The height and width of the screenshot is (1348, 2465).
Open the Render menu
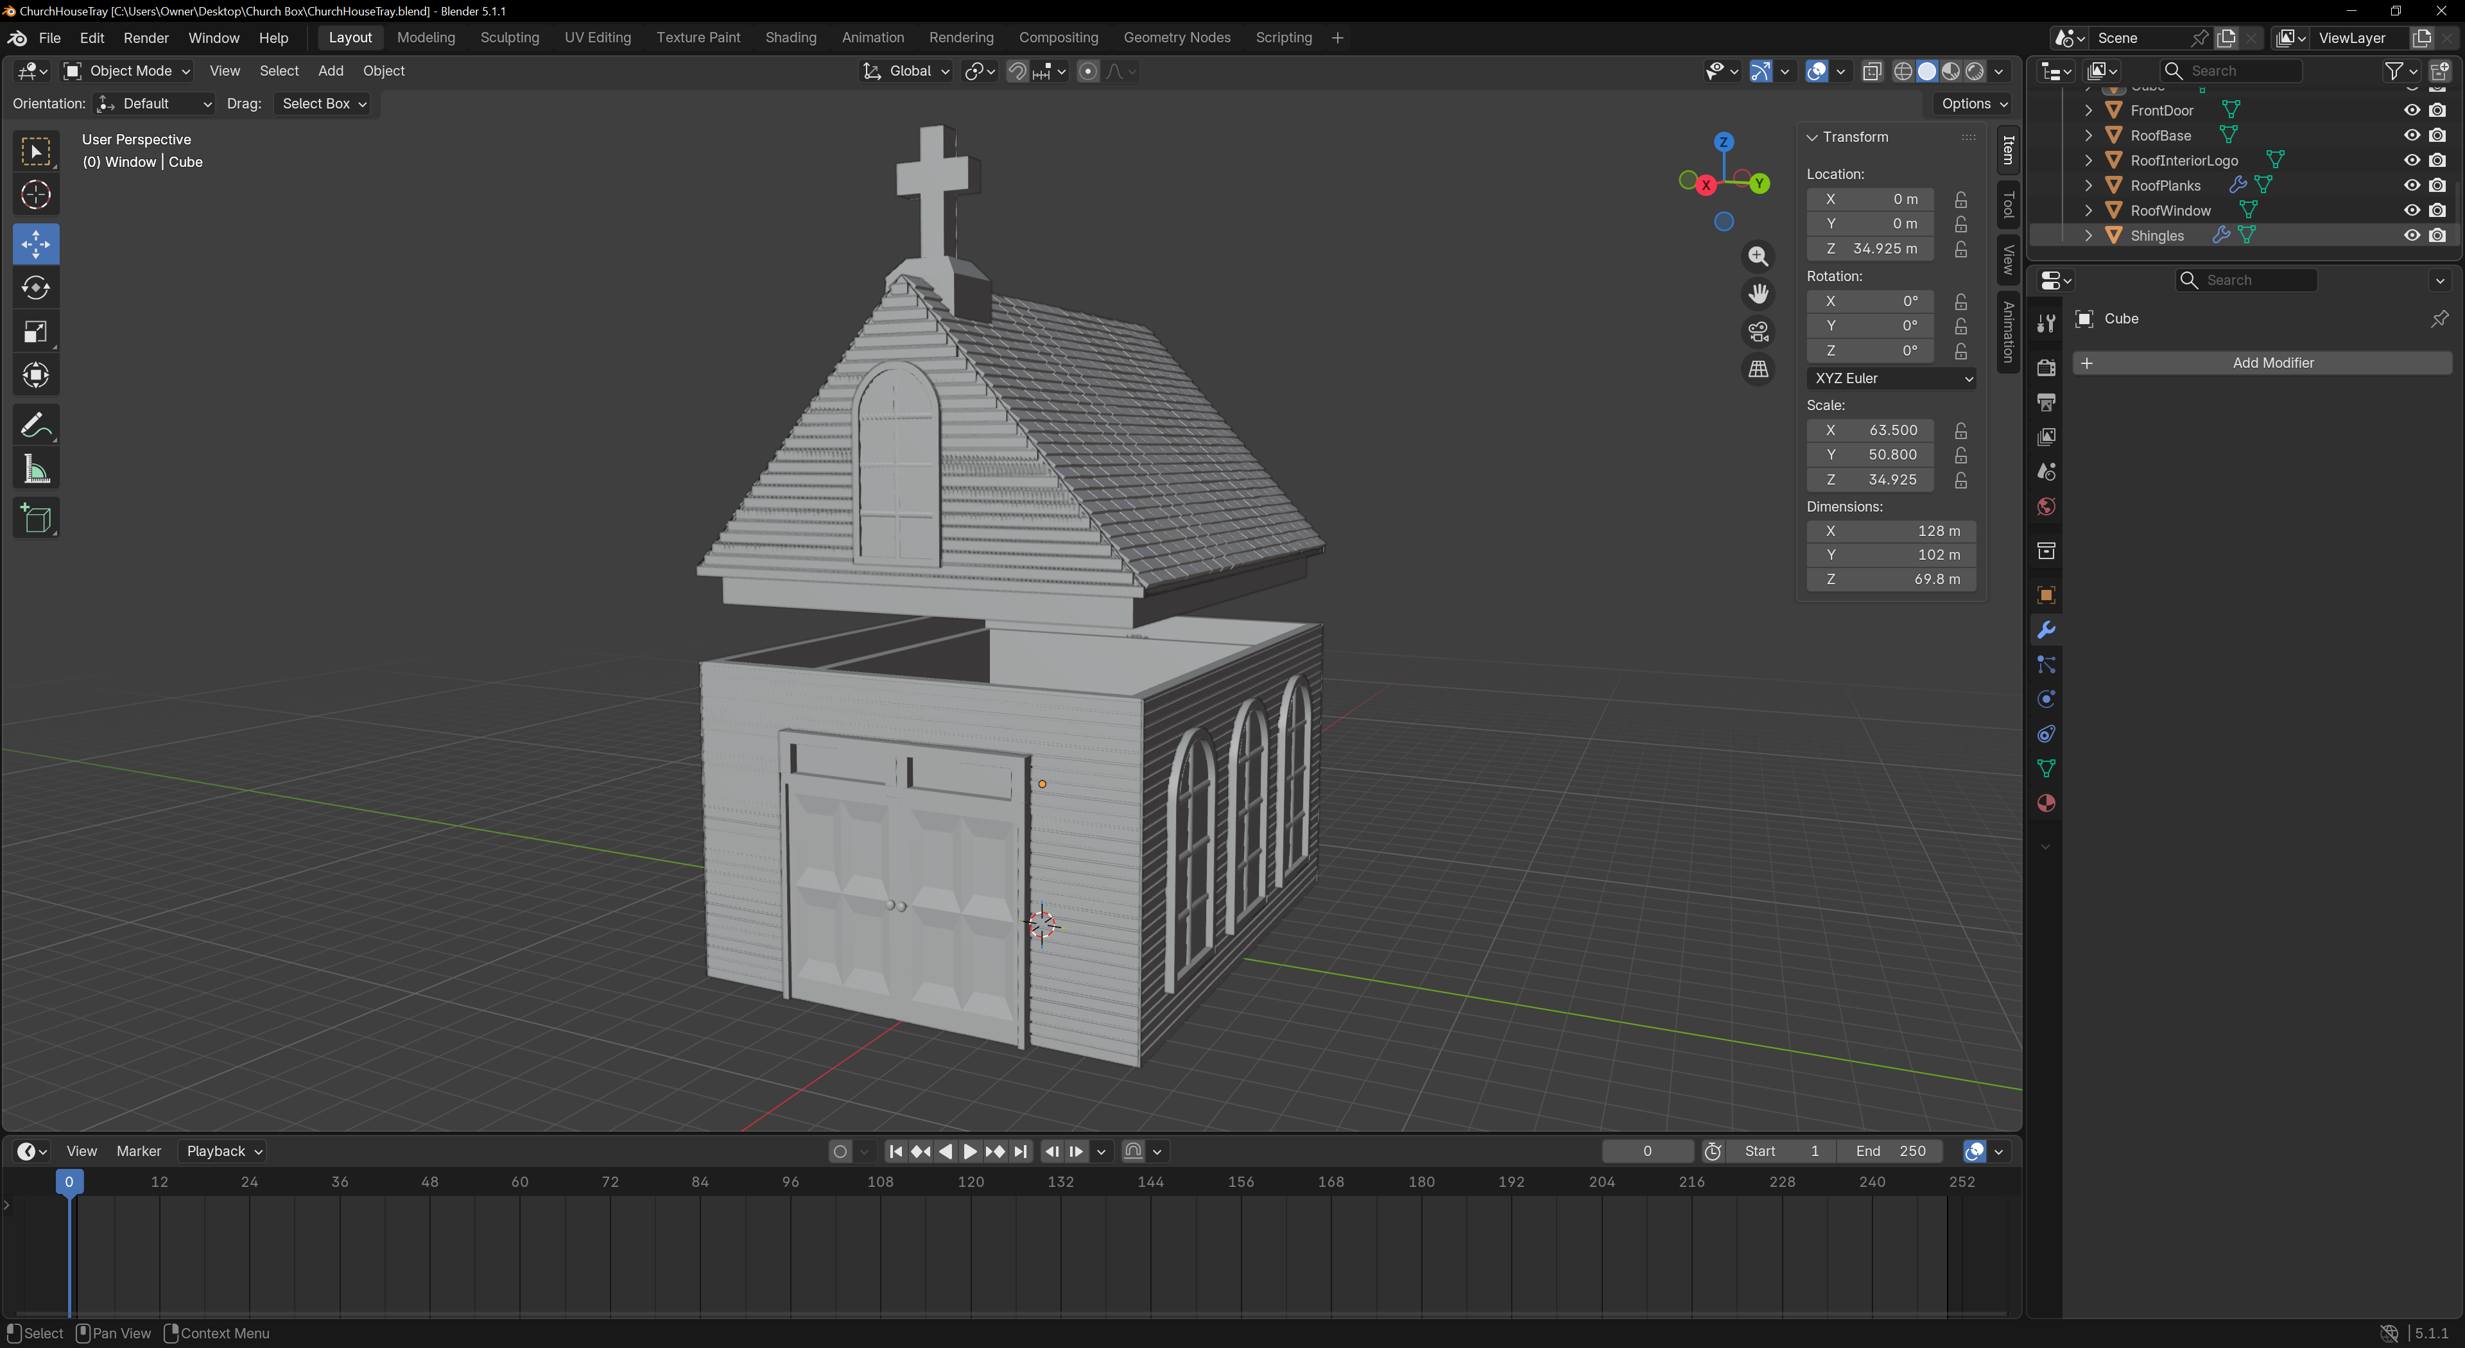point(146,37)
